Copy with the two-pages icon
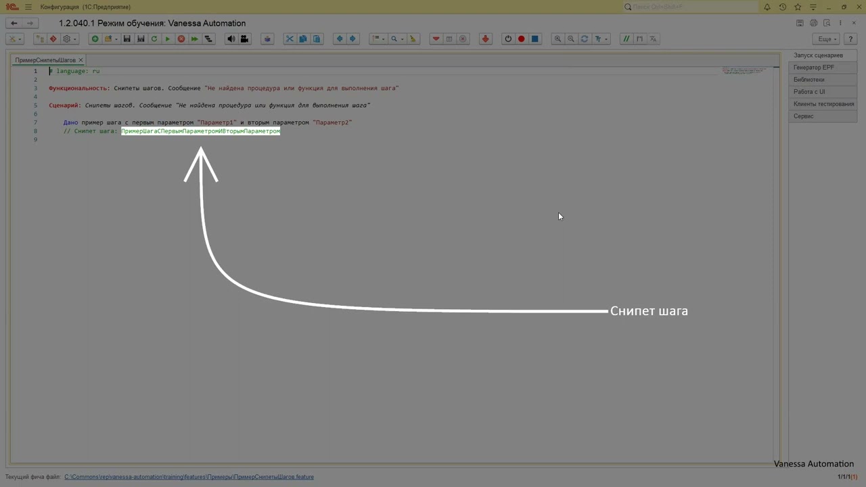 click(303, 39)
